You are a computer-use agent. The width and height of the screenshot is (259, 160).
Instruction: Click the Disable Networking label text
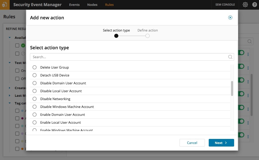[x=55, y=99]
